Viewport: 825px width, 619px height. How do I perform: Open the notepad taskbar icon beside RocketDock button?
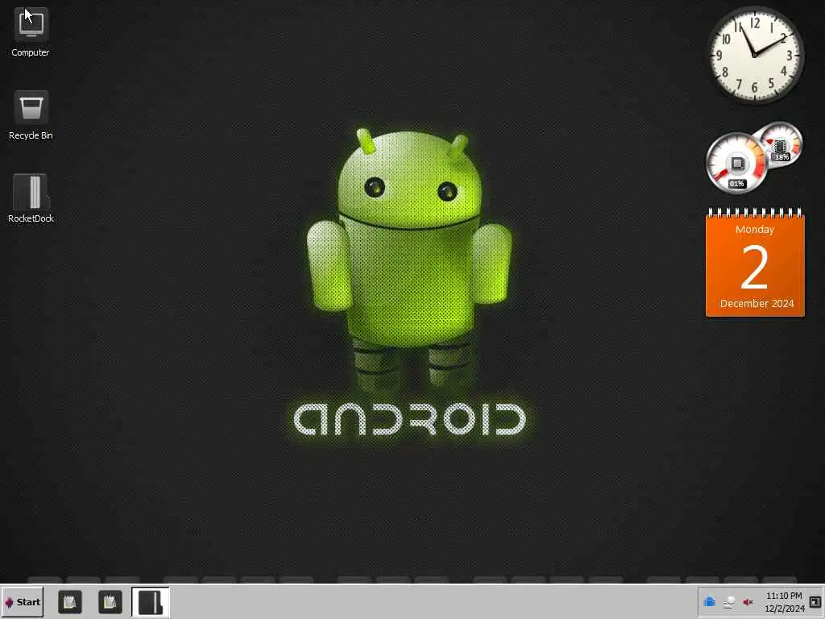[x=110, y=601]
